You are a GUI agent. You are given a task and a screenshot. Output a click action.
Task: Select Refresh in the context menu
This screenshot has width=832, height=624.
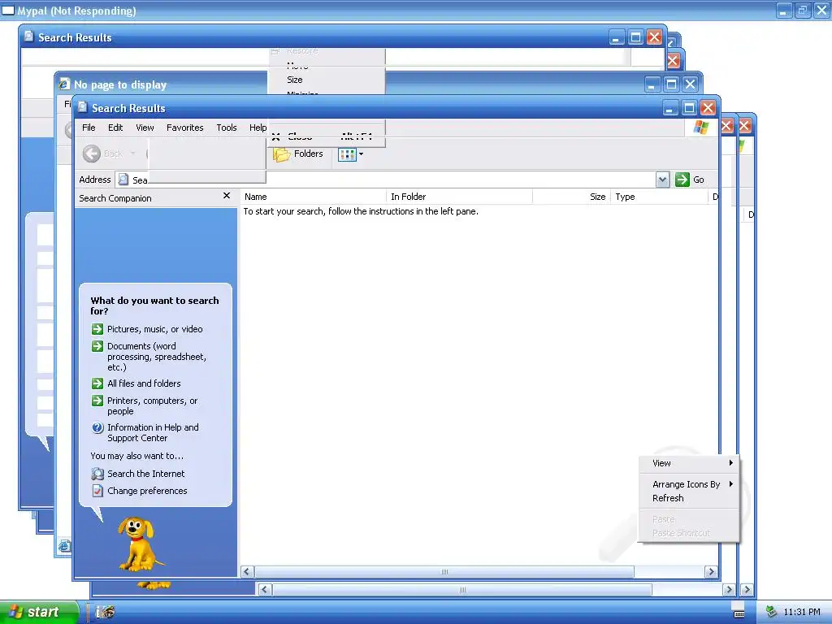(688, 498)
